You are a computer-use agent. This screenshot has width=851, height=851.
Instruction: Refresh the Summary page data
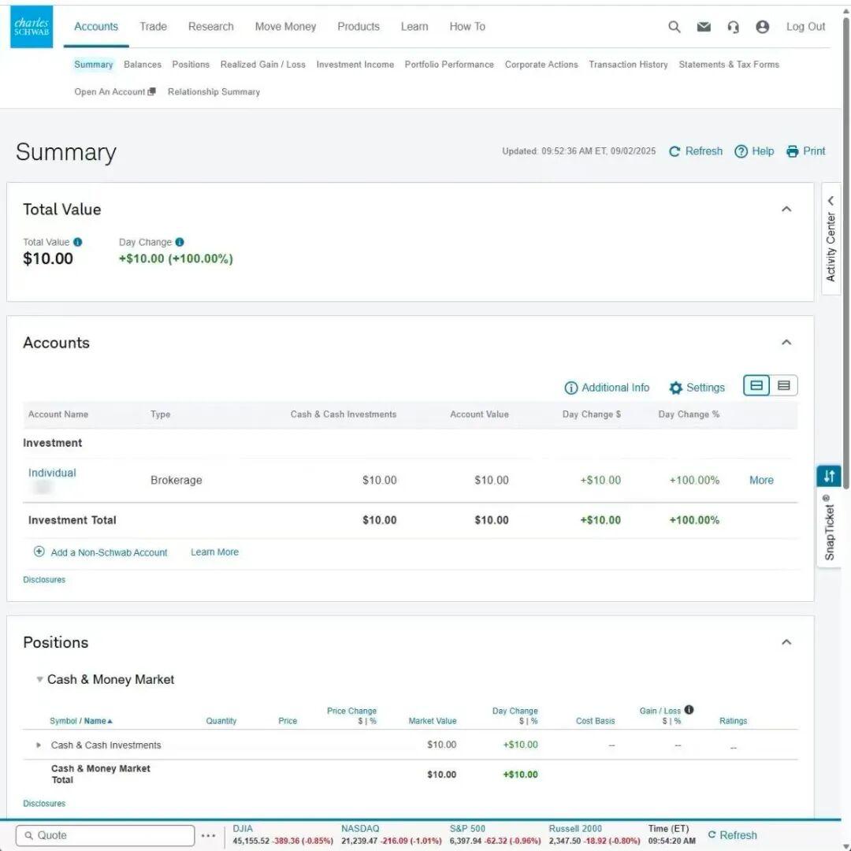[696, 151]
